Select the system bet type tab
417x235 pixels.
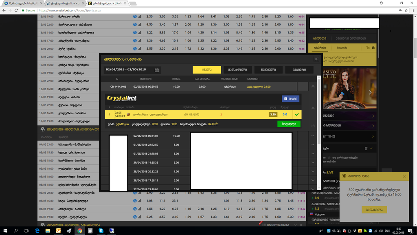click(x=342, y=48)
